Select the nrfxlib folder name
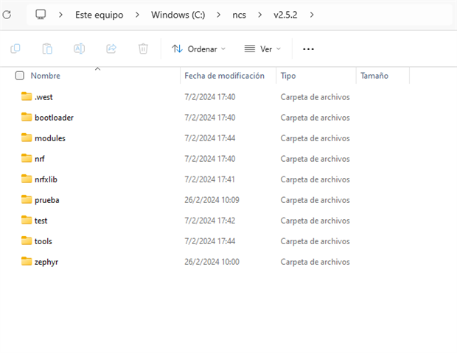Screen dimensions: 457x353 click(x=46, y=179)
